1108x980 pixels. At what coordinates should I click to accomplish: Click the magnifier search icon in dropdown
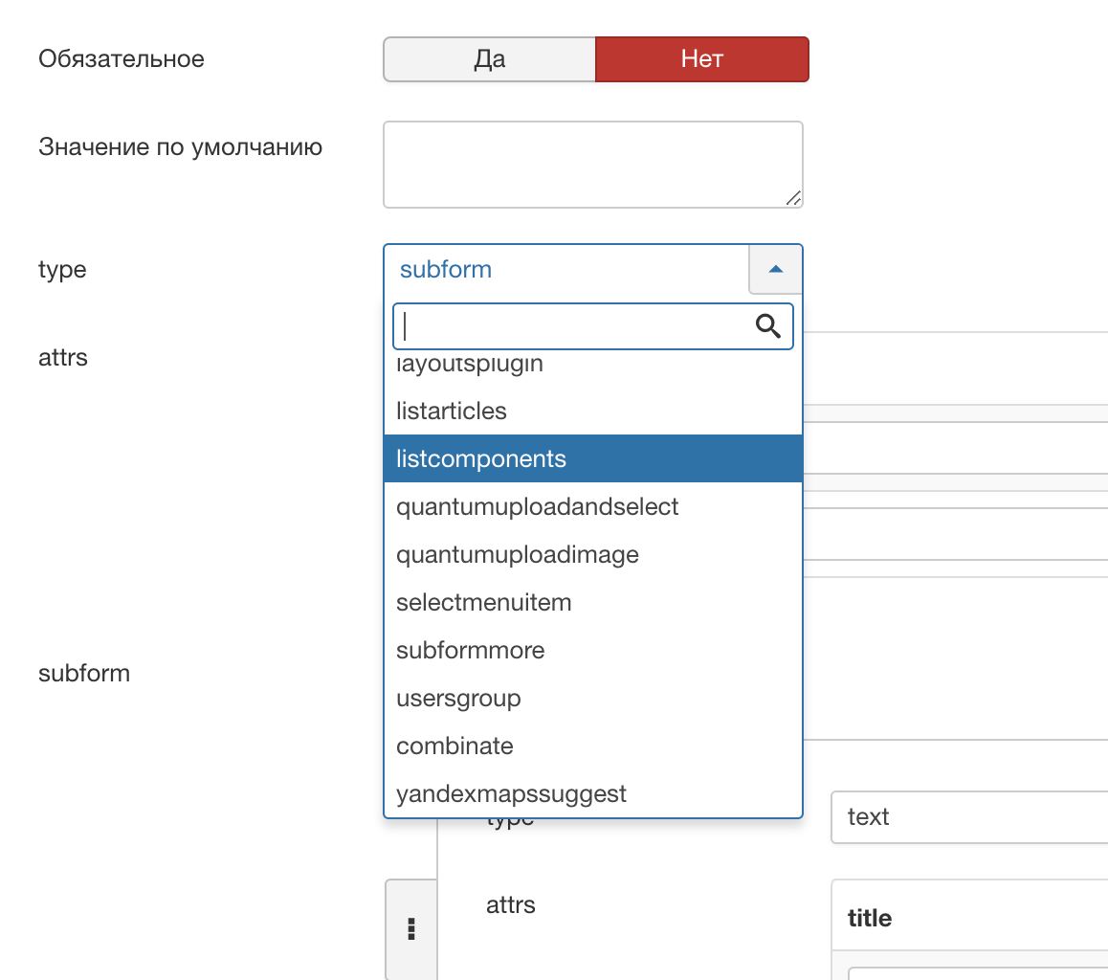coord(767,326)
